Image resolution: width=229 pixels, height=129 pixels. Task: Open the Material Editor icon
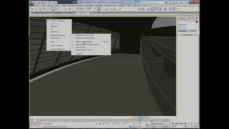coord(165,9)
